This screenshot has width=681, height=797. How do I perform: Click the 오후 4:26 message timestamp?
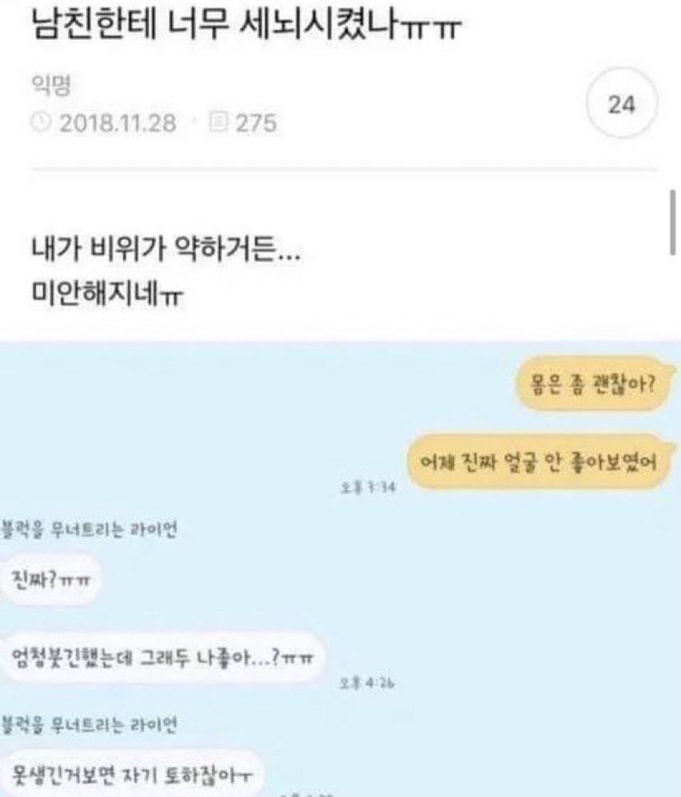(x=368, y=683)
